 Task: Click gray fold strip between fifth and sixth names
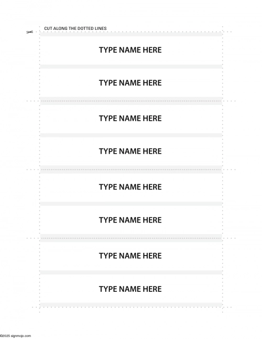[x=131, y=204]
